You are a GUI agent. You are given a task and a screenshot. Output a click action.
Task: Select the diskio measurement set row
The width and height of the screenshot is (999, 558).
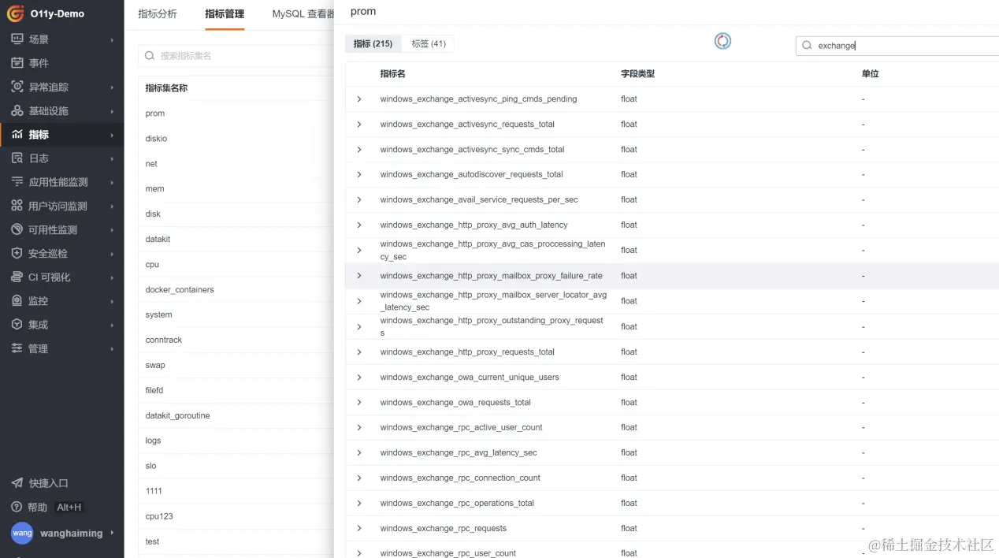[x=236, y=139]
